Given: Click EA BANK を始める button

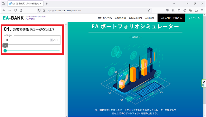Looking at the screenshot, I should pyautogui.click(x=171, y=18).
